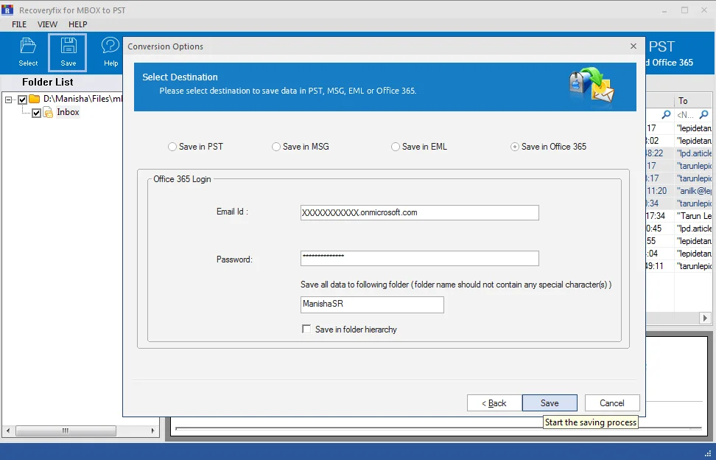Select the Inbox tree item
The height and width of the screenshot is (460, 716).
(68, 112)
